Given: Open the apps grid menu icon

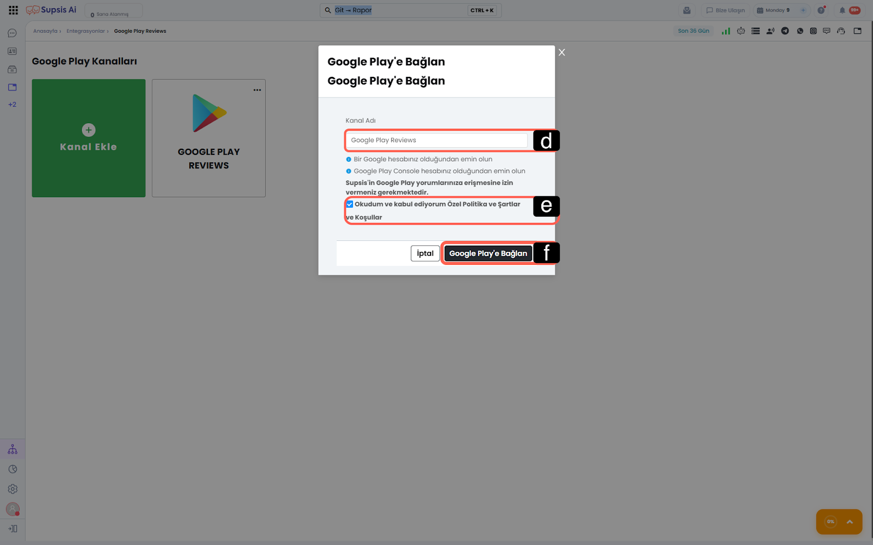Looking at the screenshot, I should 13,10.
